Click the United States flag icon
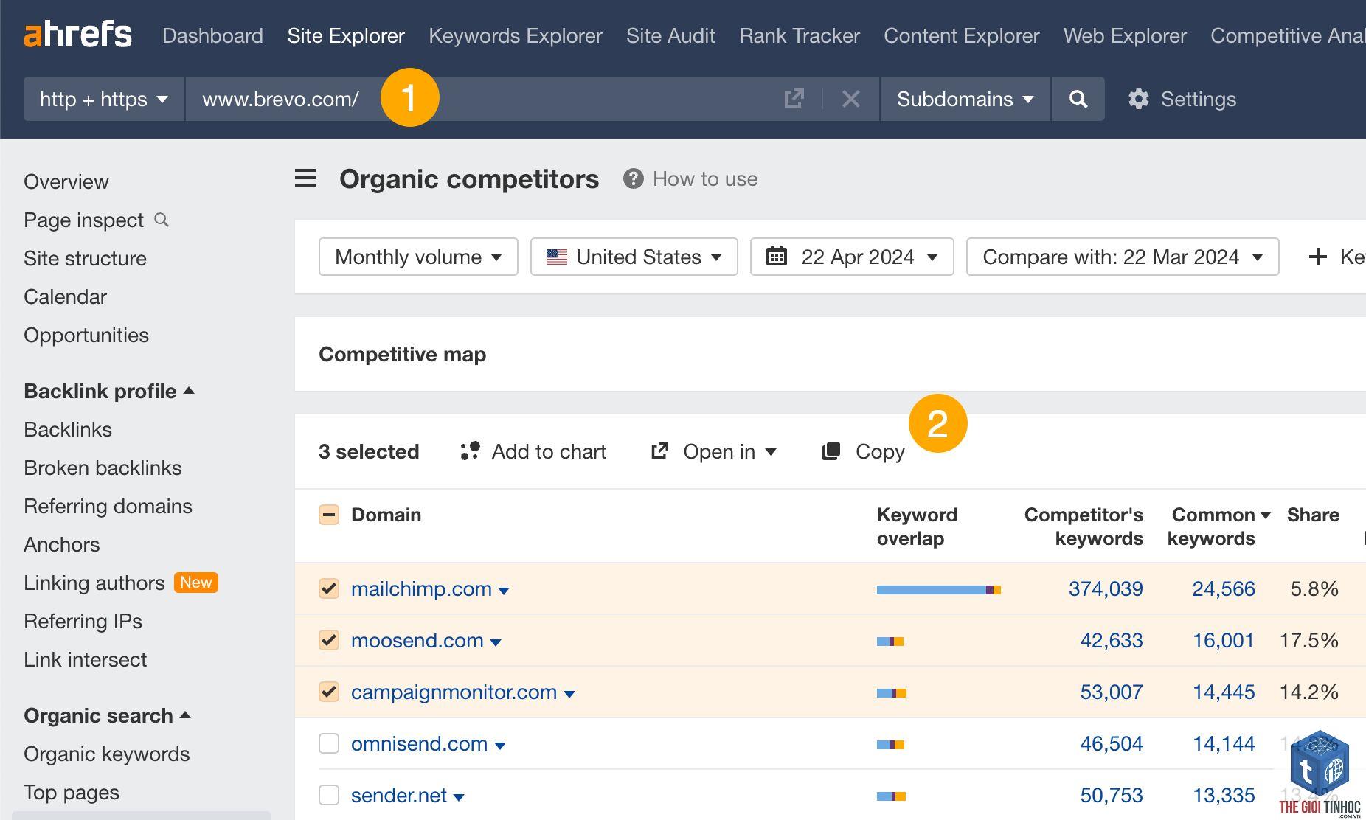Image resolution: width=1366 pixels, height=820 pixels. click(x=556, y=257)
